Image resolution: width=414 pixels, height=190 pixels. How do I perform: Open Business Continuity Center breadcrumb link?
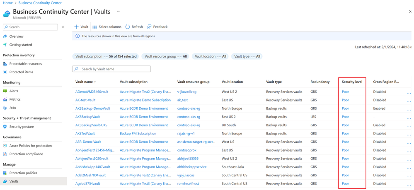click(x=40, y=3)
